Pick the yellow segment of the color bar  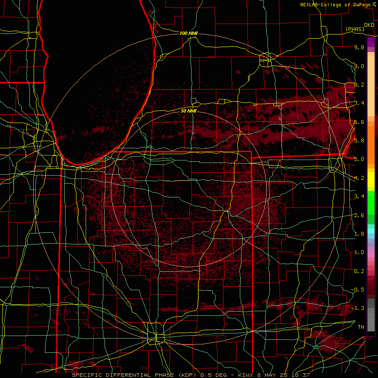click(x=371, y=180)
